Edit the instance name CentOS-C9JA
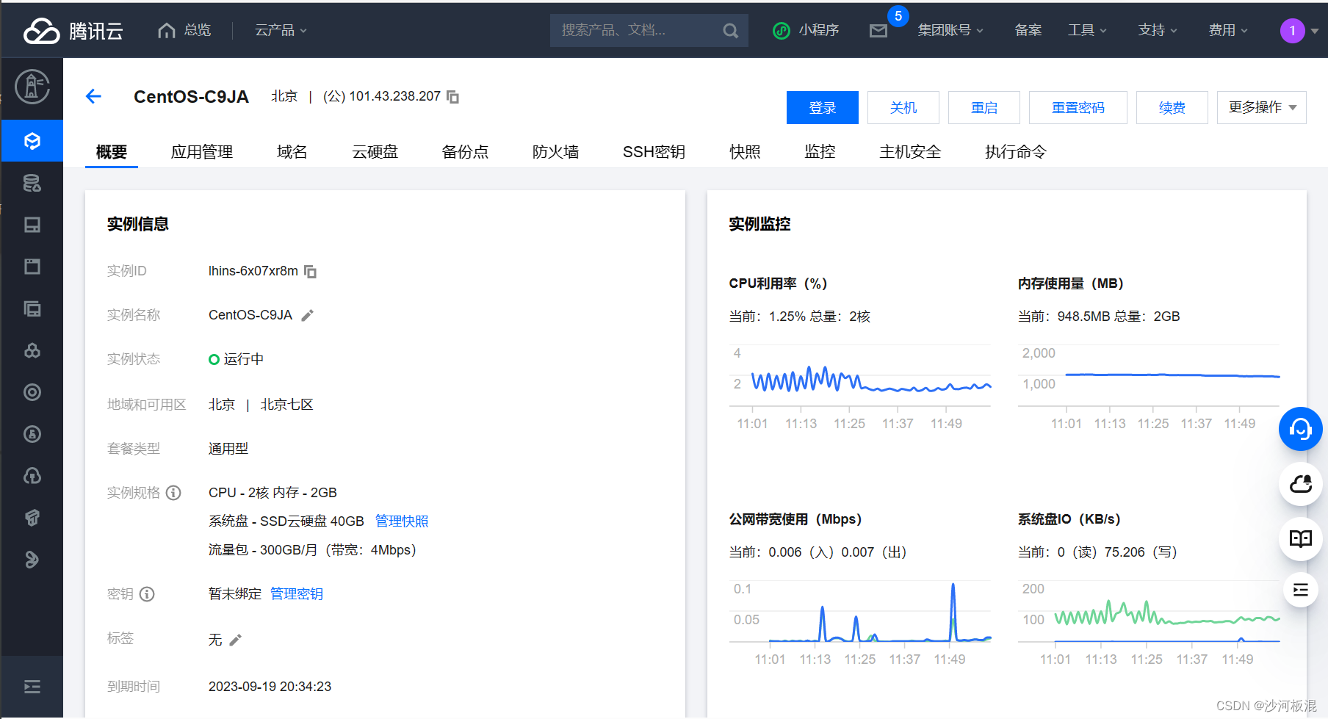 point(308,315)
